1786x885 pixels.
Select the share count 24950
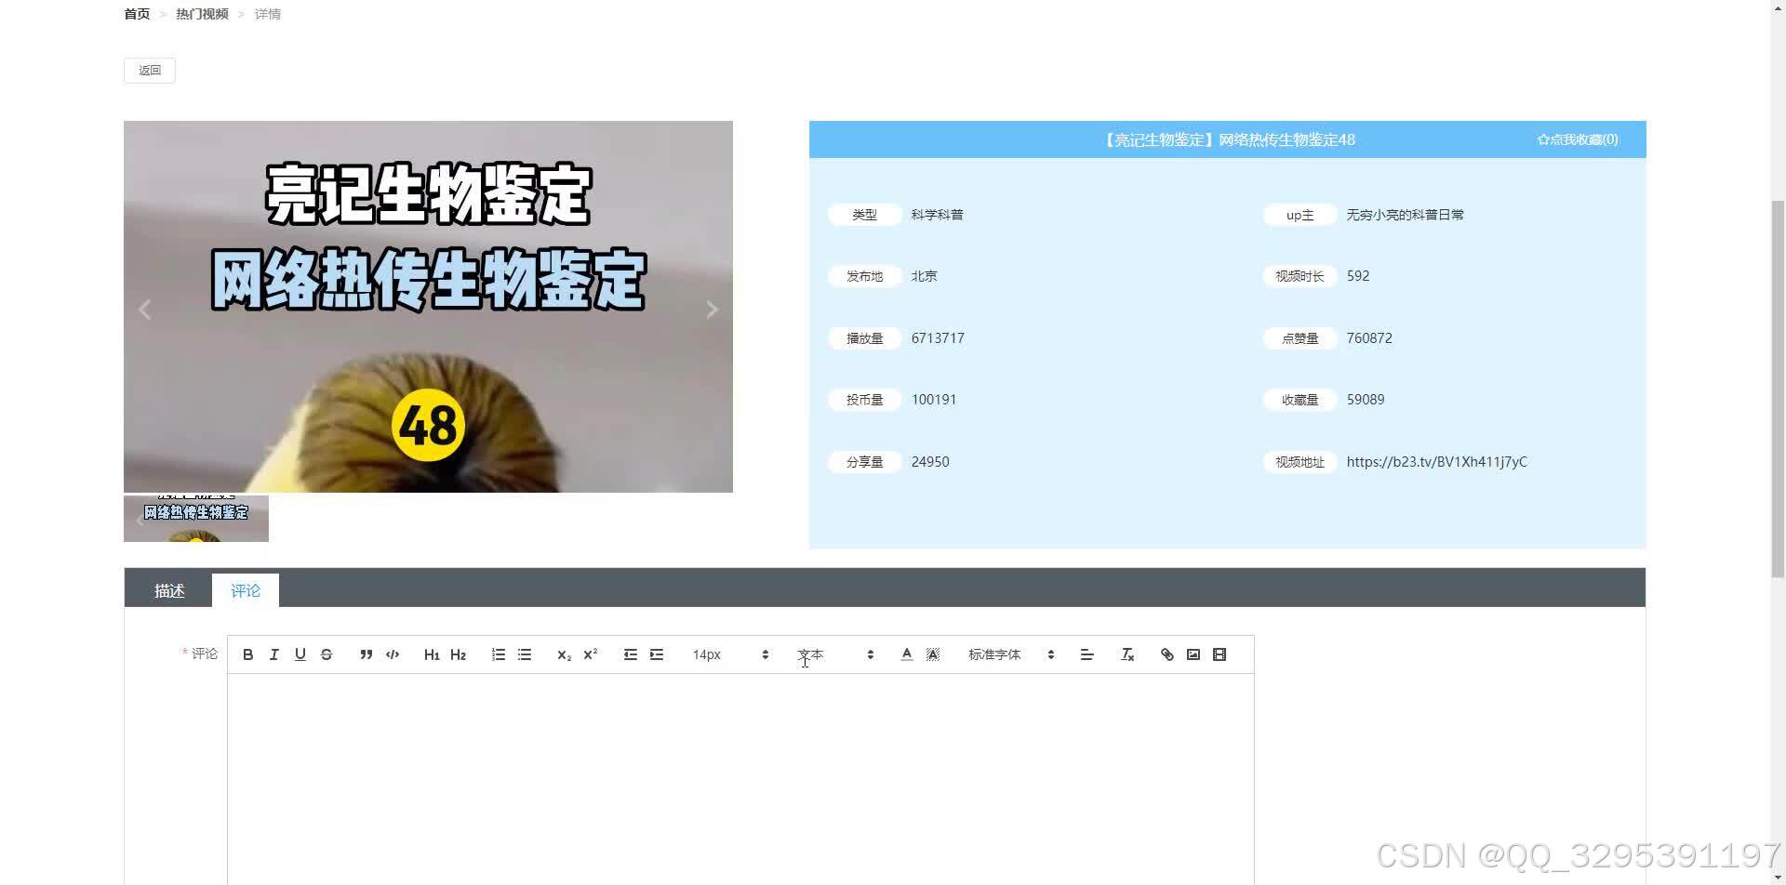[930, 462]
